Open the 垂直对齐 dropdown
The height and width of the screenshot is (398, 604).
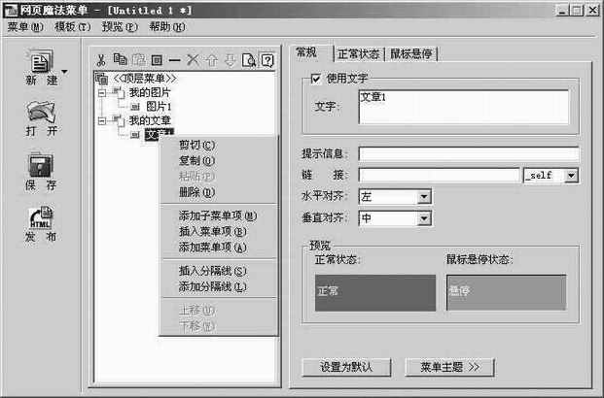[x=424, y=218]
